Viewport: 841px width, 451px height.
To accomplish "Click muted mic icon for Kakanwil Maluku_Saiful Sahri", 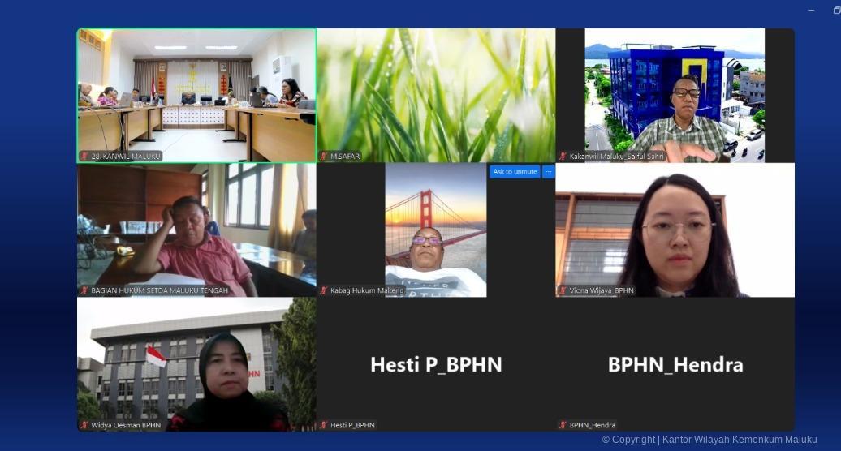I will click(x=563, y=156).
